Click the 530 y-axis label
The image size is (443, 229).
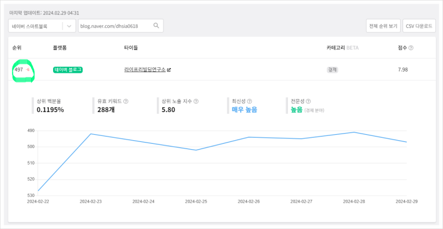click(31, 196)
